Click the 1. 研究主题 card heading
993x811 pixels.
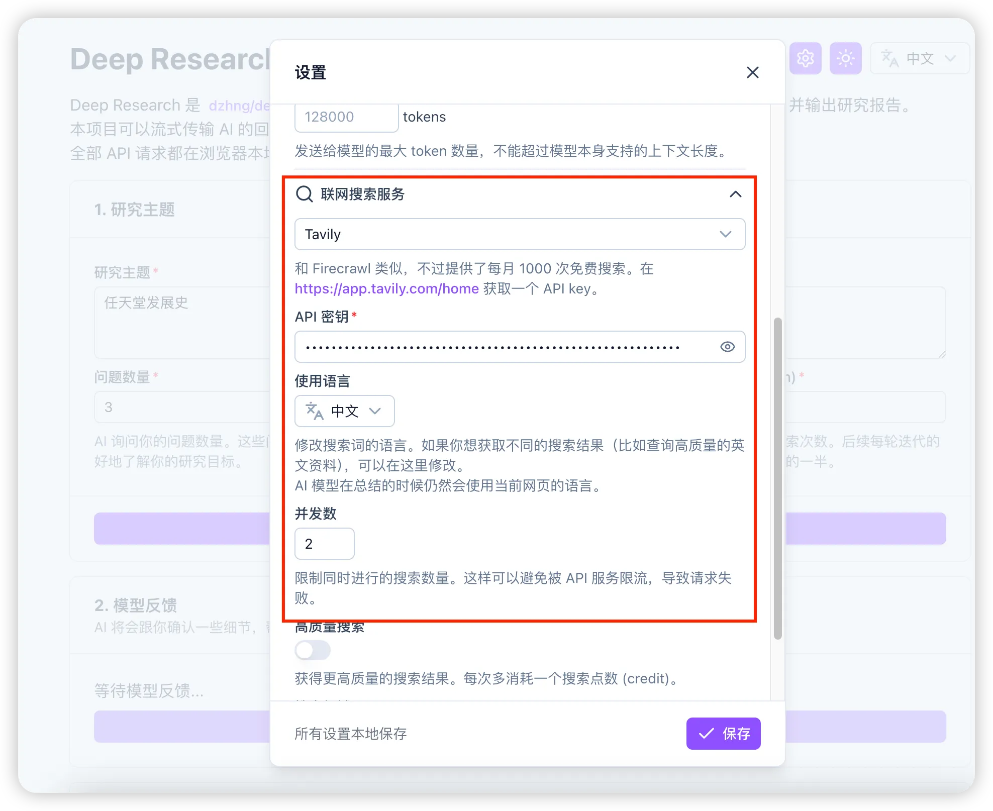click(134, 210)
